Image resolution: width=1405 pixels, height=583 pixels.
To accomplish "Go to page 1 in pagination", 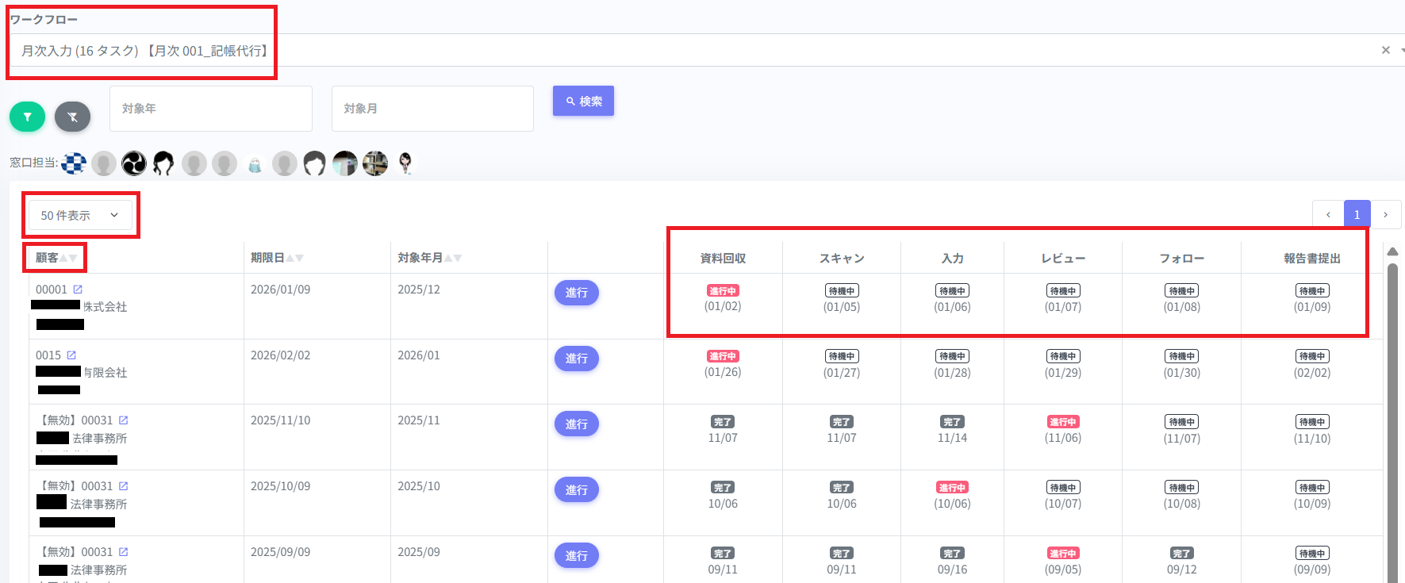I will (1357, 215).
